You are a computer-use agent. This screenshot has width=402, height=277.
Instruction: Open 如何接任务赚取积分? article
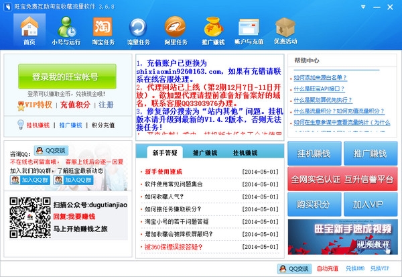[173, 209]
